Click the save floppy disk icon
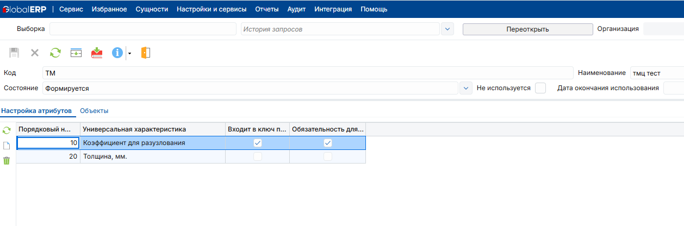Image resolution: width=684 pixels, height=226 pixels. tap(14, 53)
